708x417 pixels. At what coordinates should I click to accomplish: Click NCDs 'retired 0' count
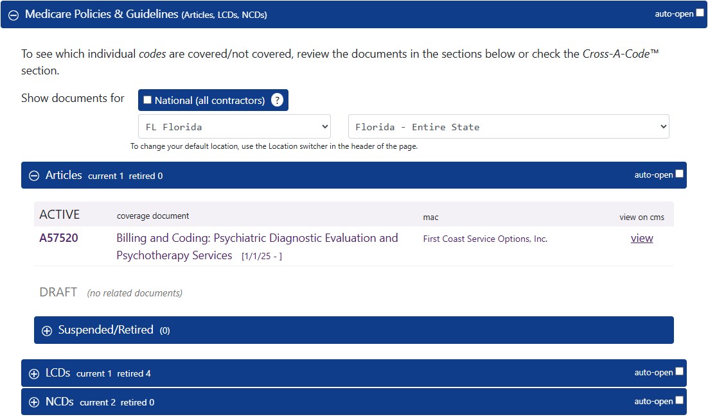137,403
